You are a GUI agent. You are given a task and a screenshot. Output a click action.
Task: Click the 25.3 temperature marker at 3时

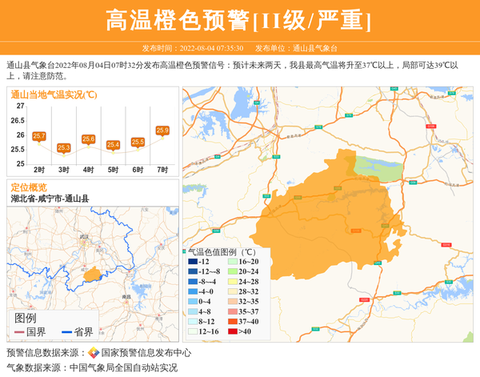pos(64,147)
